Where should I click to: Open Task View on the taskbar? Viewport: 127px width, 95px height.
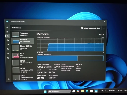pos(73,91)
